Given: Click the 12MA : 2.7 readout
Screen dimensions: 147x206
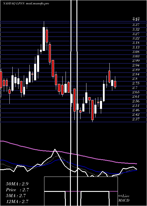Looking at the screenshot, I should click(x=17, y=201).
